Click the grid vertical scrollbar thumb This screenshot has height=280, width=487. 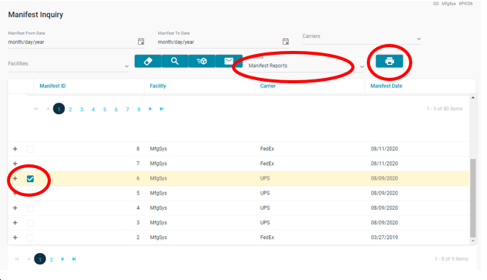click(x=472, y=198)
